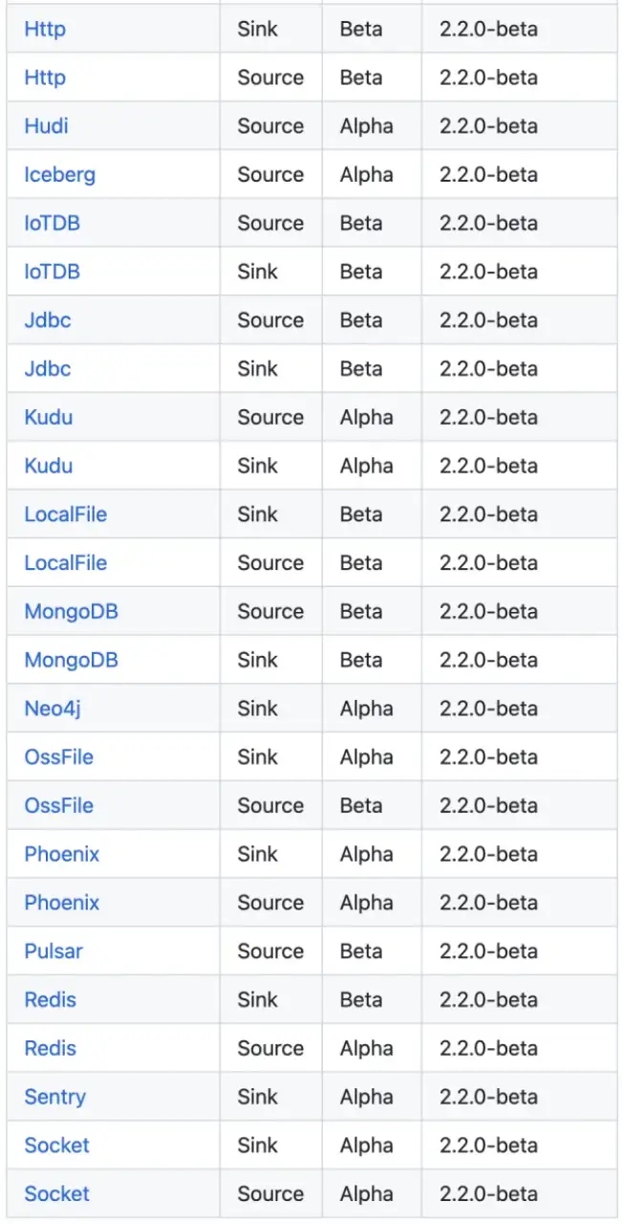Image resolution: width=622 pixels, height=1224 pixels.
Task: Open the Jdbc Sink connector link
Action: pos(48,369)
